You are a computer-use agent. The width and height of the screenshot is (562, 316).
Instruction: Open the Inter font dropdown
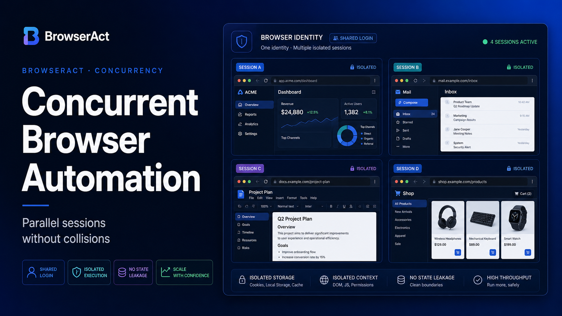pyautogui.click(x=314, y=207)
